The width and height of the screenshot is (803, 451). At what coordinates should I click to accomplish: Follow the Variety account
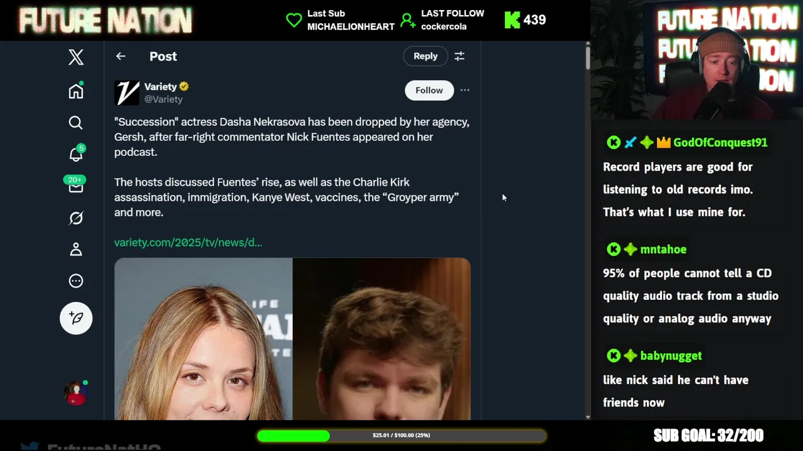tap(429, 90)
